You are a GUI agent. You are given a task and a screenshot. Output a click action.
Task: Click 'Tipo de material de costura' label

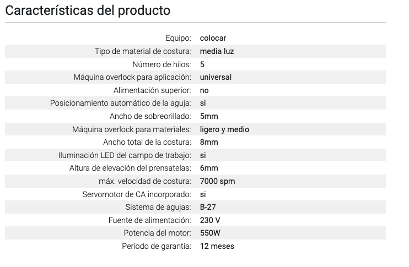[143, 51]
